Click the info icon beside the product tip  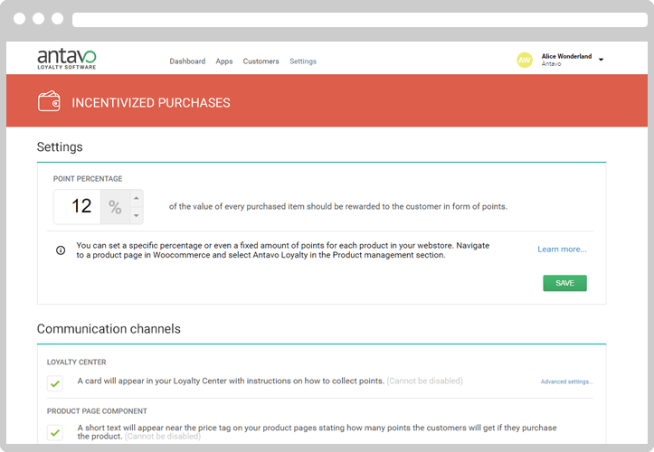point(61,250)
